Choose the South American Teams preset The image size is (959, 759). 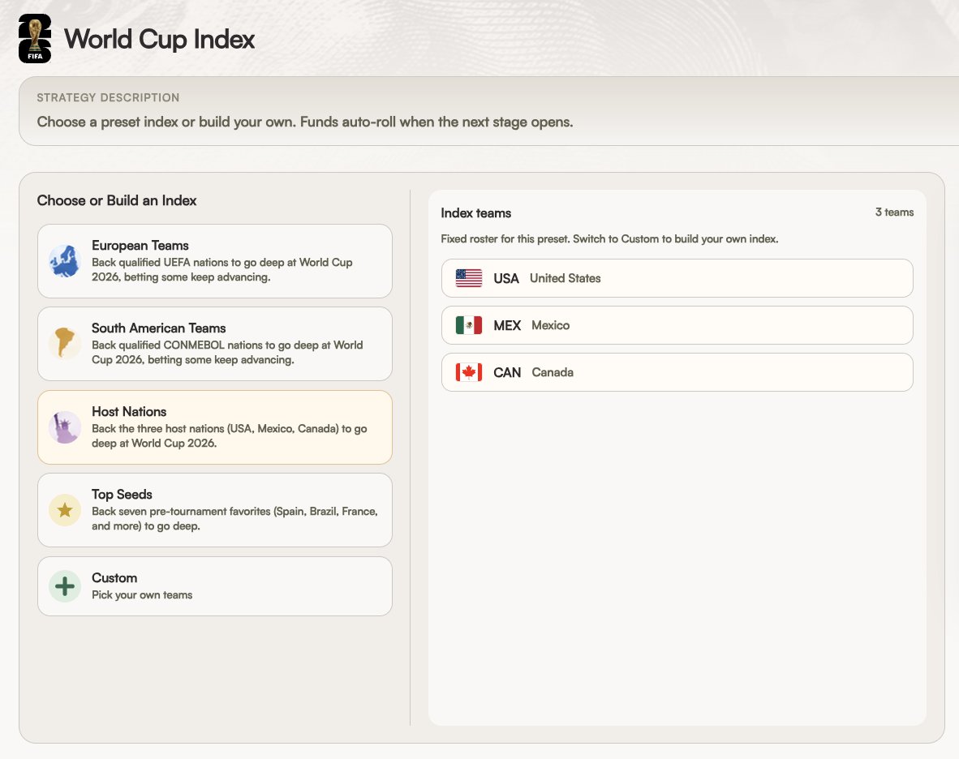pos(215,344)
